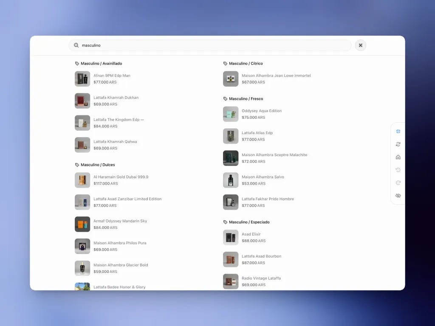Select Lattafa The Kingdom Edp product name
The width and height of the screenshot is (435, 326).
coord(119,119)
